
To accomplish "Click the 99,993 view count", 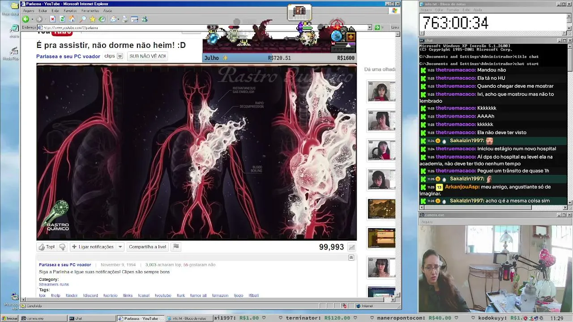I will [x=331, y=247].
